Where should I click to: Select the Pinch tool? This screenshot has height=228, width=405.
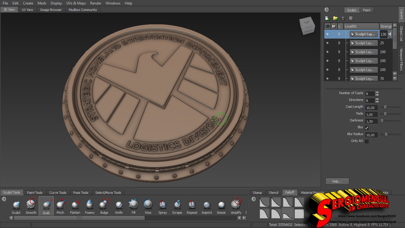60,206
